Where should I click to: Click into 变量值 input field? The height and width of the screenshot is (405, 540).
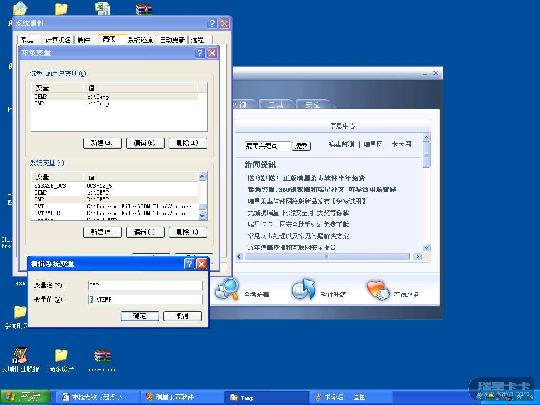pyautogui.click(x=146, y=300)
